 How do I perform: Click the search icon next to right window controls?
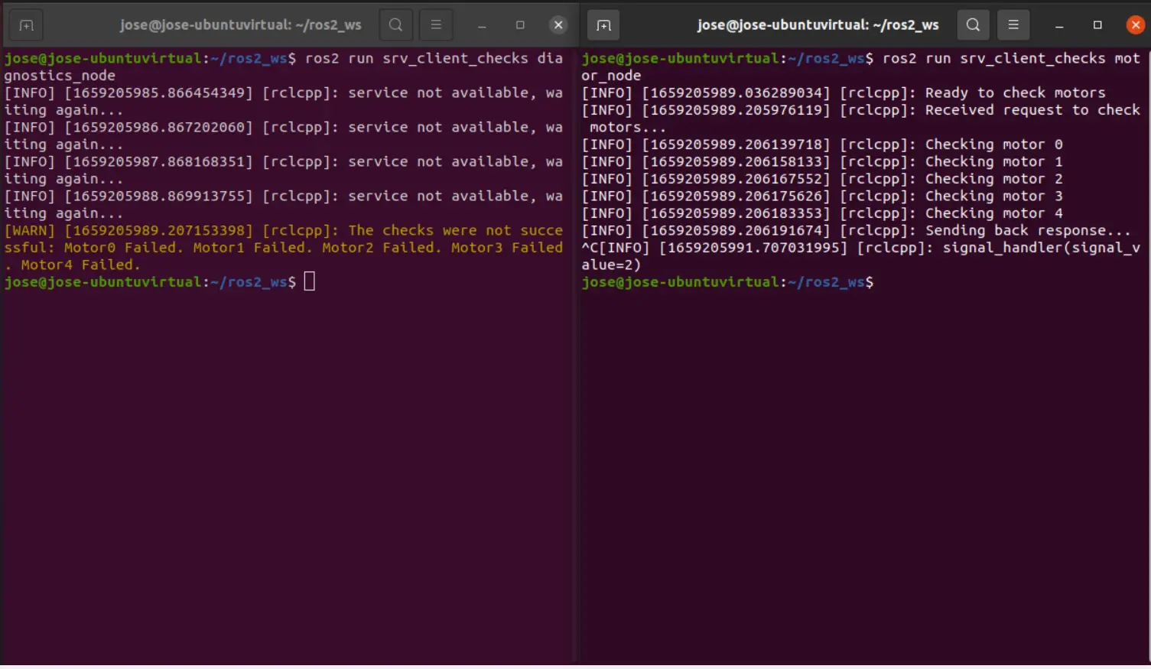[973, 24]
